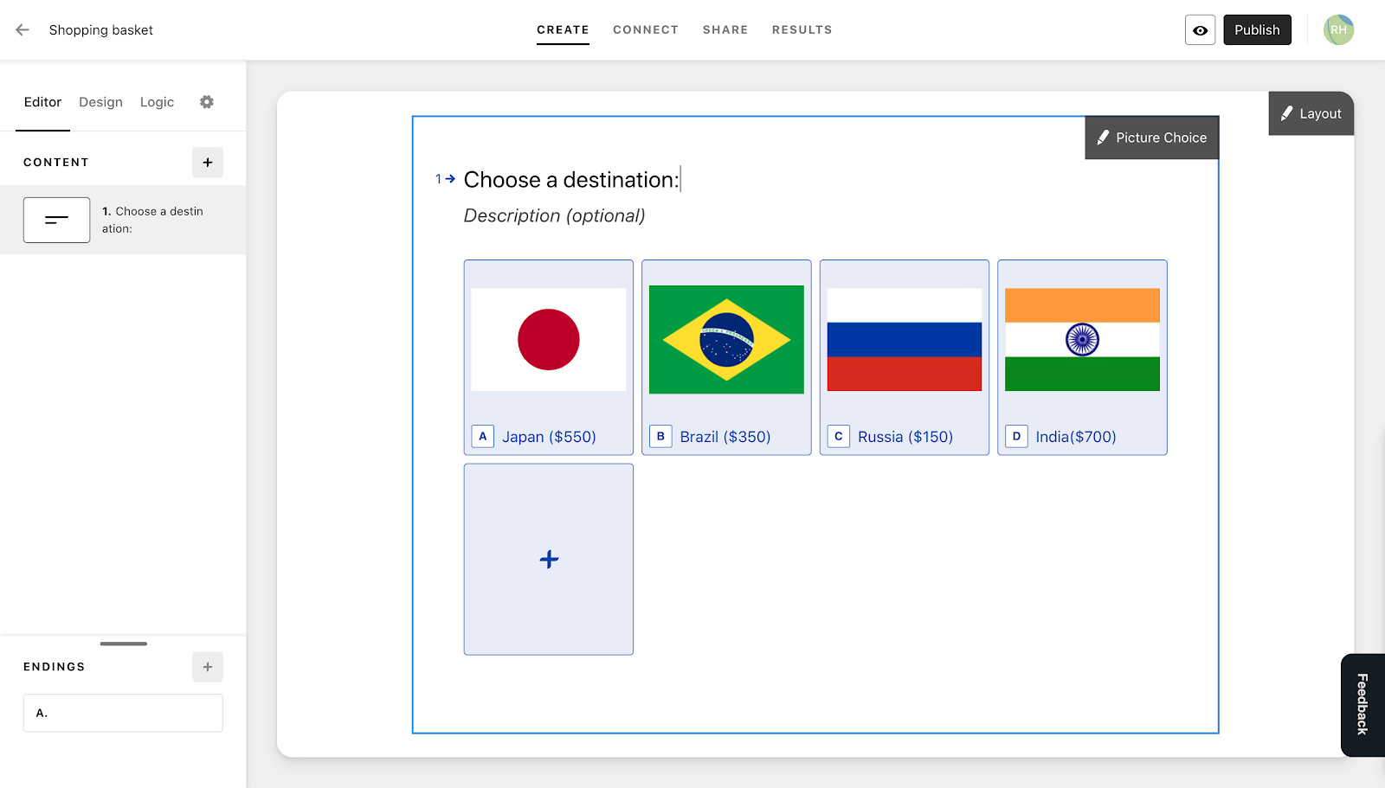Edit the Brazil ($350) label

[725, 437]
